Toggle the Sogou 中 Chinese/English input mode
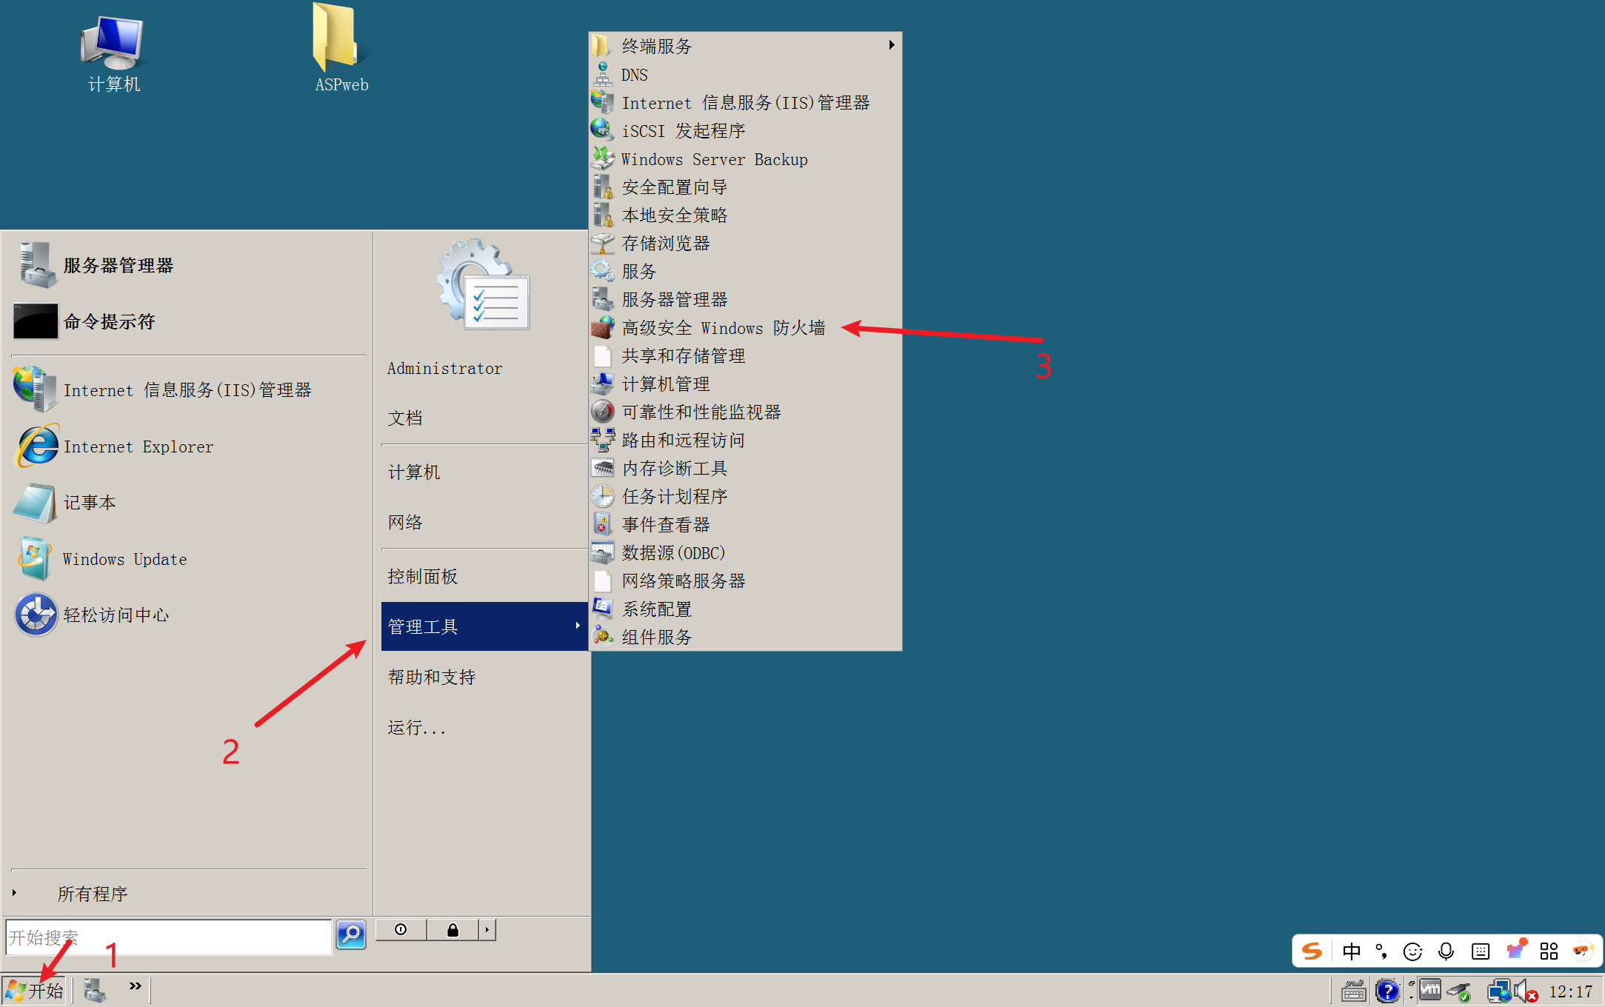This screenshot has height=1007, width=1605. (1351, 951)
